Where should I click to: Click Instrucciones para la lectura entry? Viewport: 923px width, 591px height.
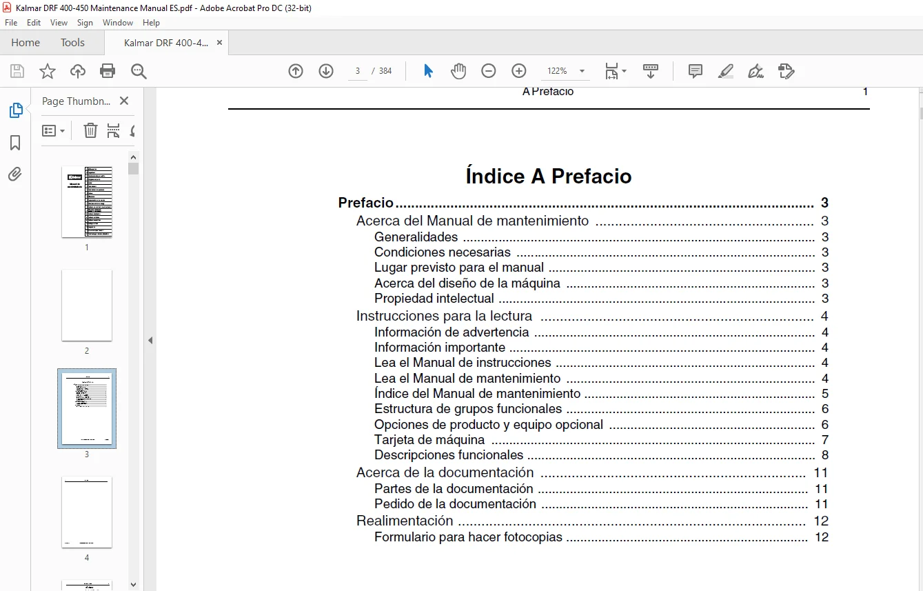(592, 316)
